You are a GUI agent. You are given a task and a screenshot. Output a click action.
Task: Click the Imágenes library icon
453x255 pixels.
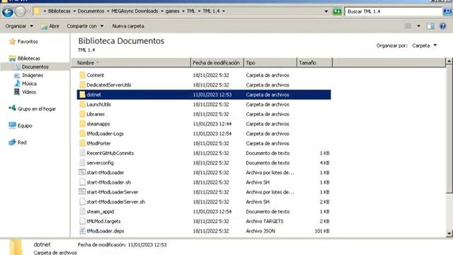(x=17, y=75)
